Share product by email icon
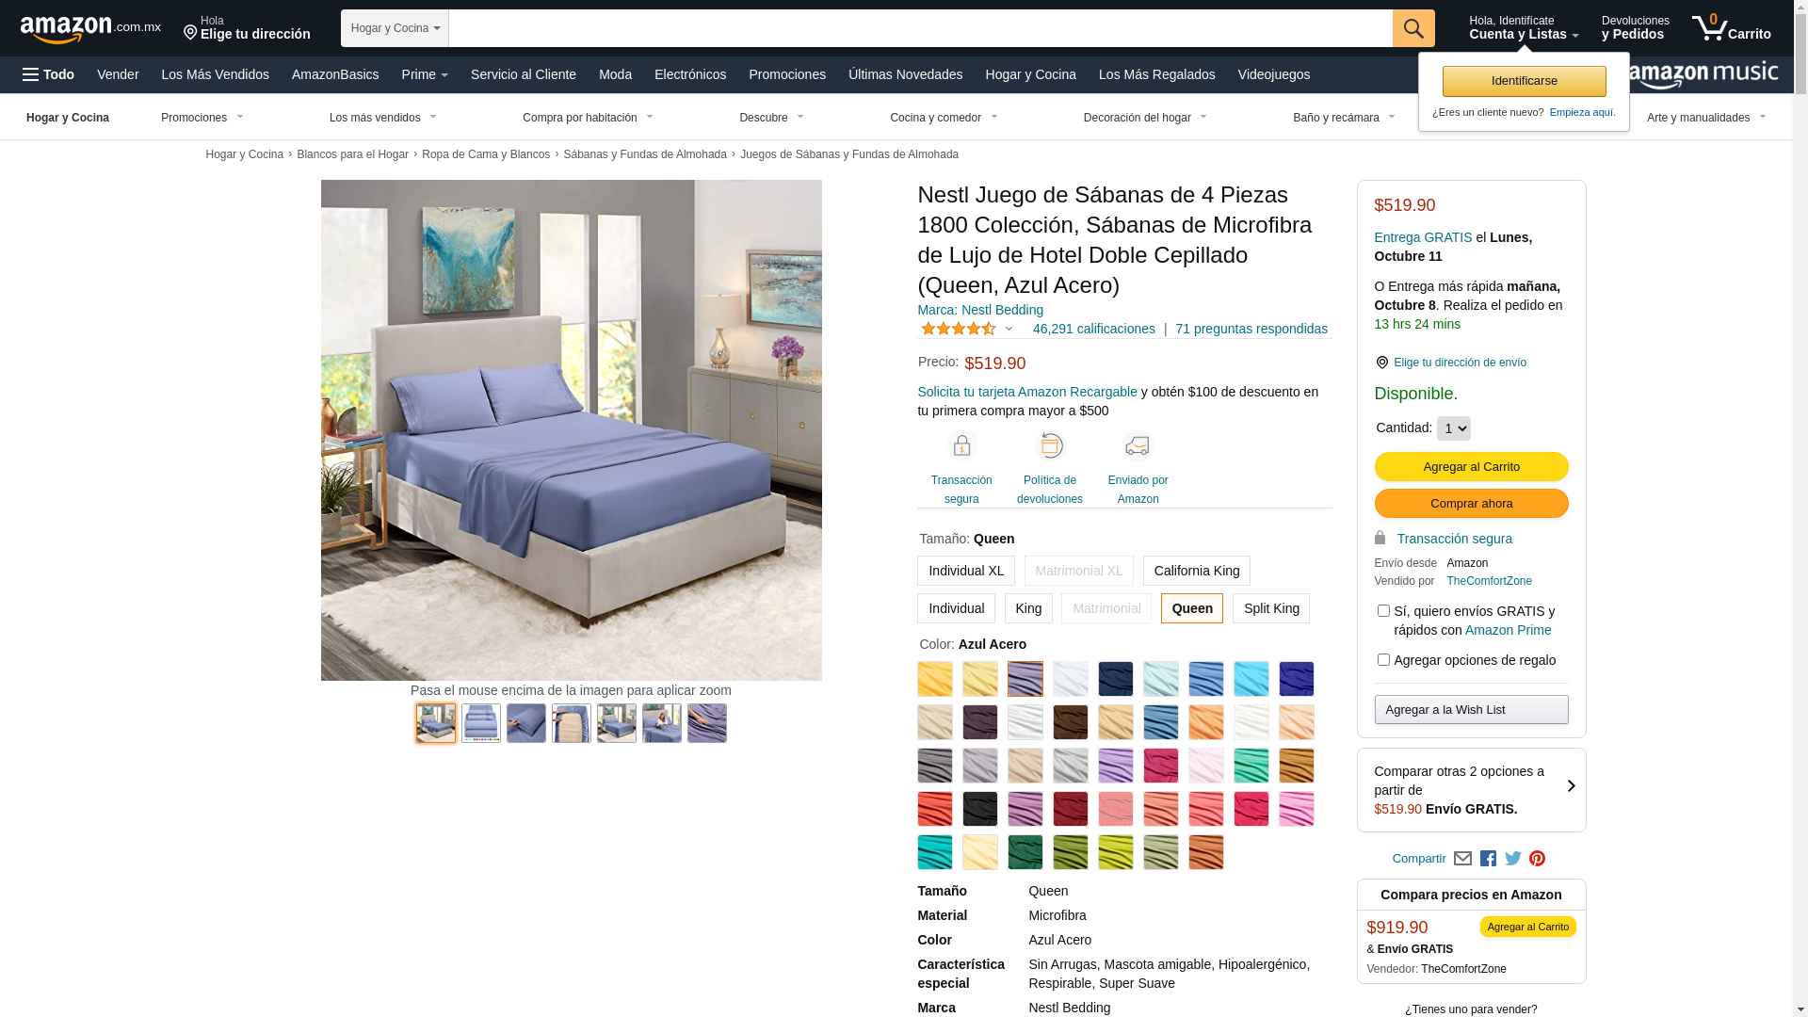Viewport: 1808px width, 1017px height. pyautogui.click(x=1462, y=859)
